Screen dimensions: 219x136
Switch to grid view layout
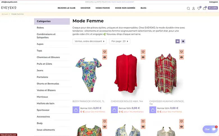tap(177, 42)
